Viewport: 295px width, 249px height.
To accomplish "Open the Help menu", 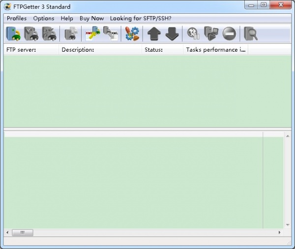I will 67,18.
